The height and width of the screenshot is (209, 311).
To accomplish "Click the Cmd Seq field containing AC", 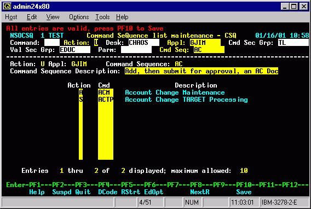I will pyautogui.click(x=209, y=50).
